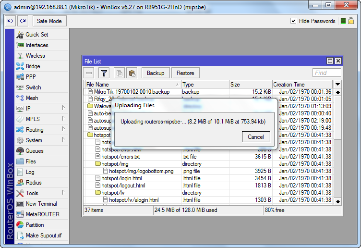
Task: Close the File List window
Action: tap(338, 61)
